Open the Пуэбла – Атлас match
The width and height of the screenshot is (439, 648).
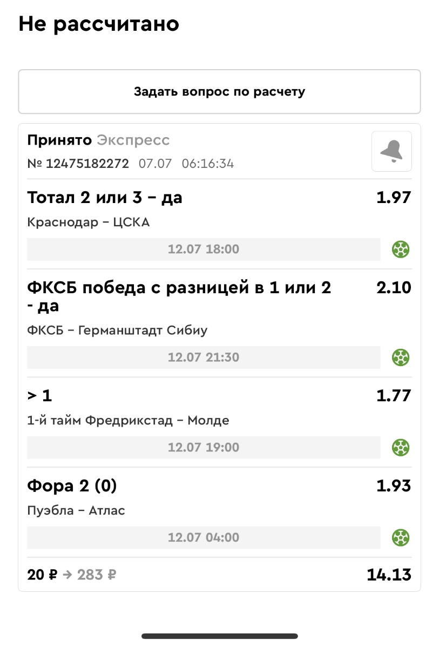point(76,510)
